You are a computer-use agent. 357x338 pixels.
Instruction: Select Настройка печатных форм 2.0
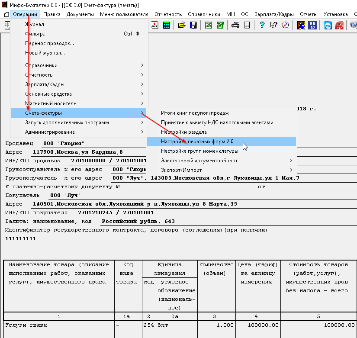pos(222,142)
